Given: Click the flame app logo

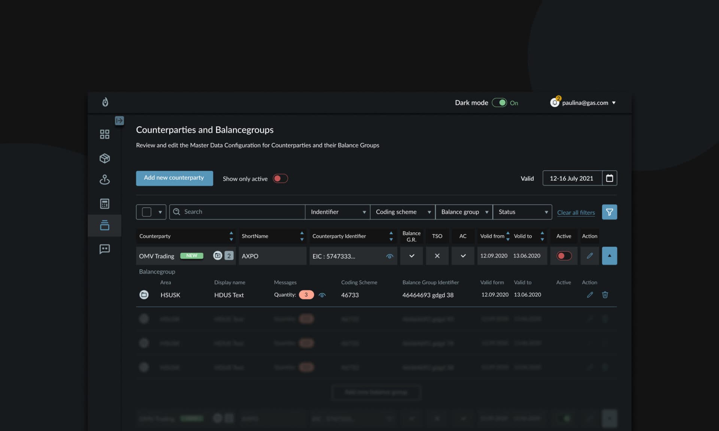Looking at the screenshot, I should 105,102.
